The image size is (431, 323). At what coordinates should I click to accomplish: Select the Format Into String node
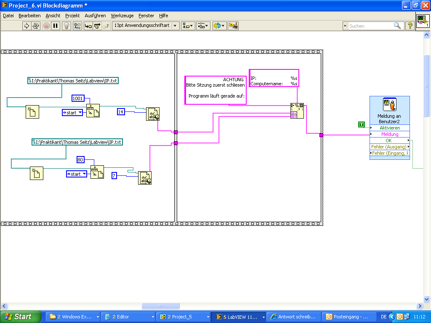click(297, 111)
